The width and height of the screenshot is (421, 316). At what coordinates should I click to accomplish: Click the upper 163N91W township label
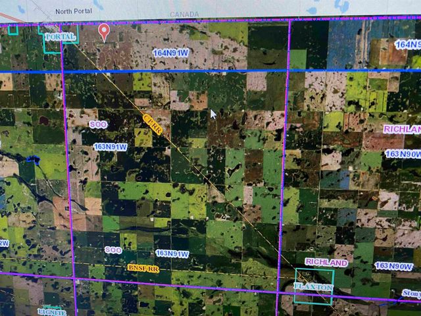pos(110,147)
